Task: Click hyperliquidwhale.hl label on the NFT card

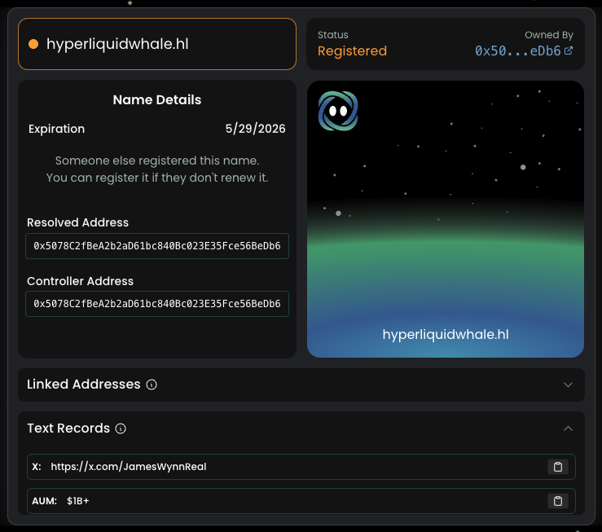Action: tap(446, 334)
